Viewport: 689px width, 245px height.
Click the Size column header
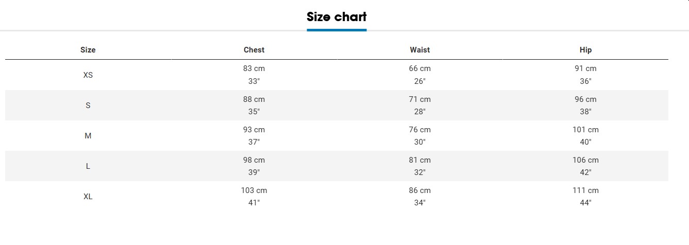click(x=88, y=50)
